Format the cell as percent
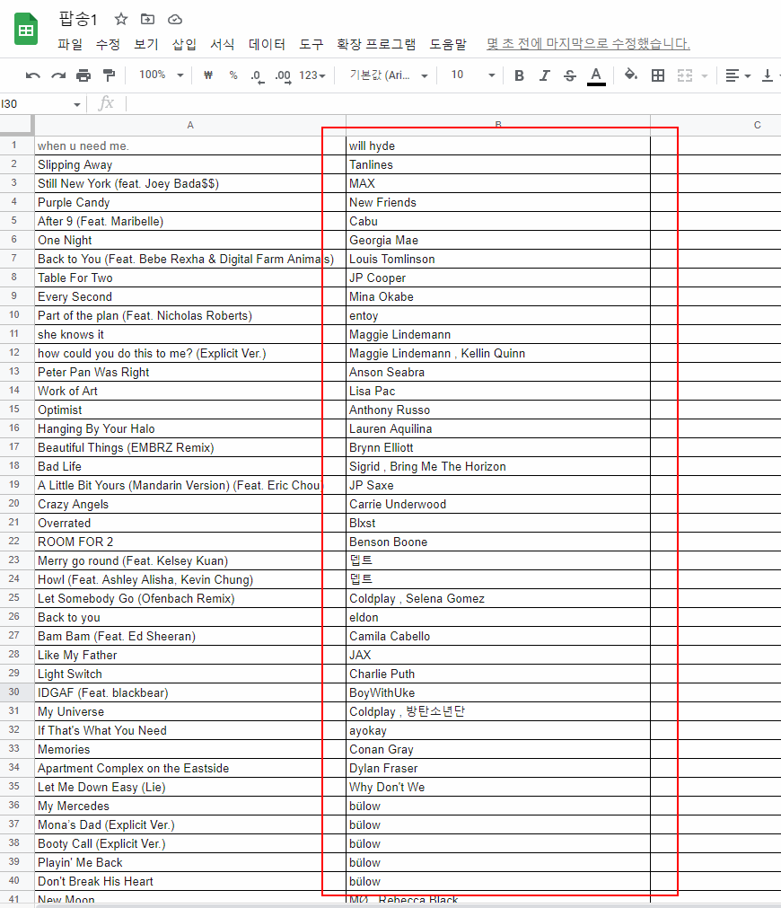The height and width of the screenshot is (908, 781). pyautogui.click(x=233, y=75)
